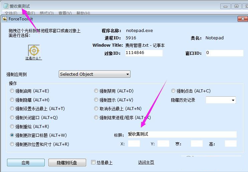248x172 pixels.
Task: Select 强制启用 (ALT+E) radio option
Action: [12, 91]
